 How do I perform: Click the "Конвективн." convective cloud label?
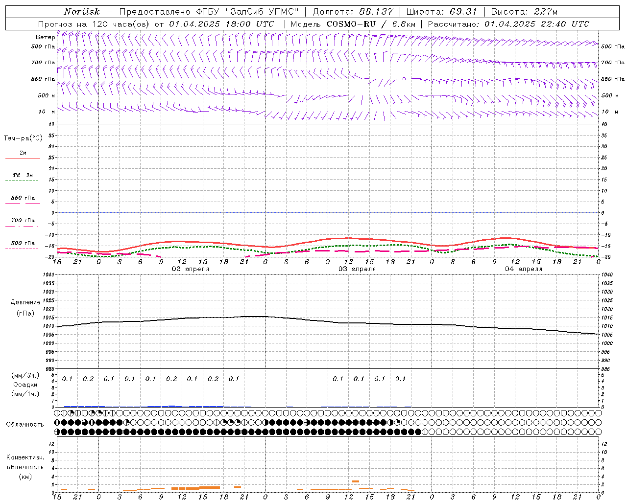pyautogui.click(x=25, y=457)
